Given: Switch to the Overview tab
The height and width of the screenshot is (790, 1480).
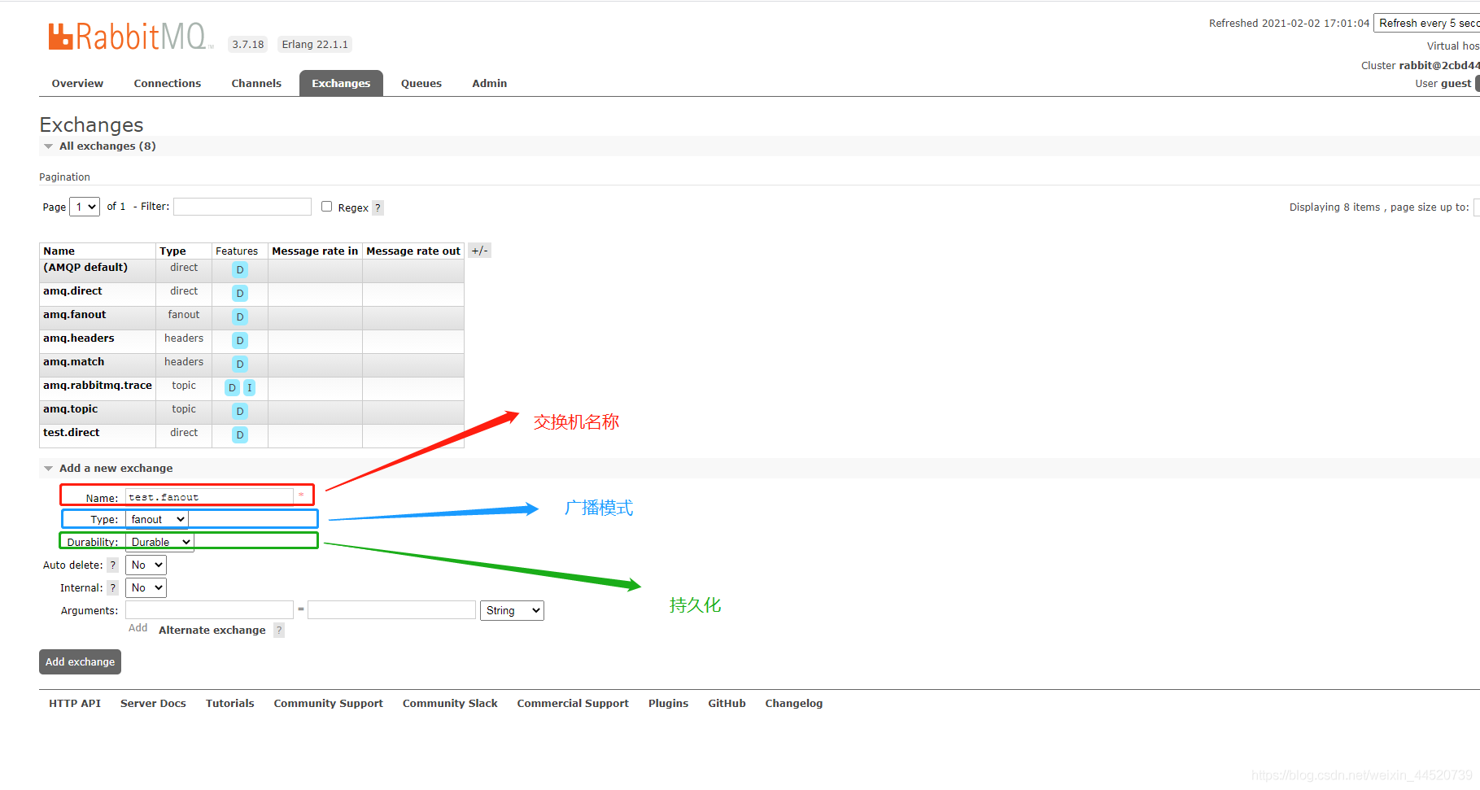Looking at the screenshot, I should (77, 84).
